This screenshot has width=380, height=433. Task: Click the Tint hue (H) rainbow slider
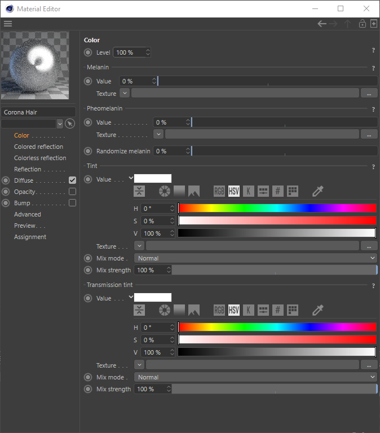(x=277, y=208)
